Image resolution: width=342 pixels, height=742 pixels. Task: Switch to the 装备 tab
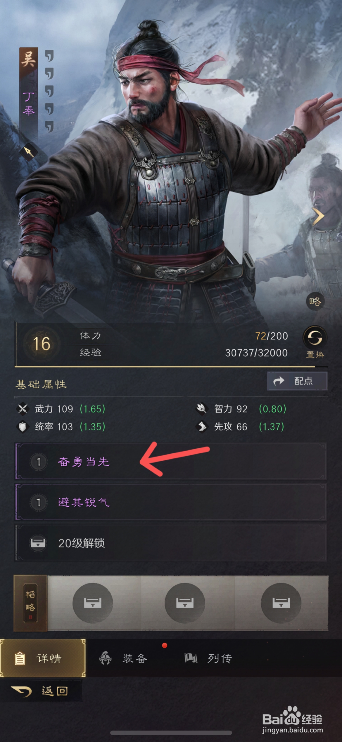pyautogui.click(x=123, y=658)
